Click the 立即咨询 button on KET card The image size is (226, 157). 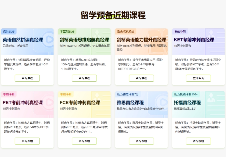(198, 78)
